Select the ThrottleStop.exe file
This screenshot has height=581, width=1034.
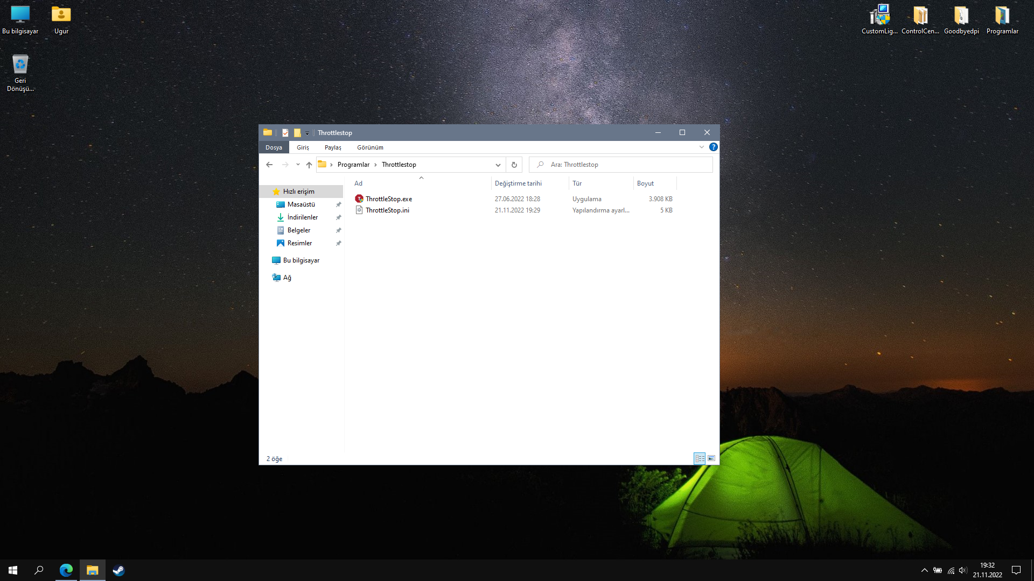388,199
